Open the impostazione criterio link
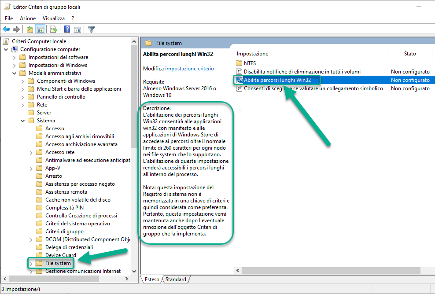Image resolution: width=435 pixels, height=294 pixels. 189,69
